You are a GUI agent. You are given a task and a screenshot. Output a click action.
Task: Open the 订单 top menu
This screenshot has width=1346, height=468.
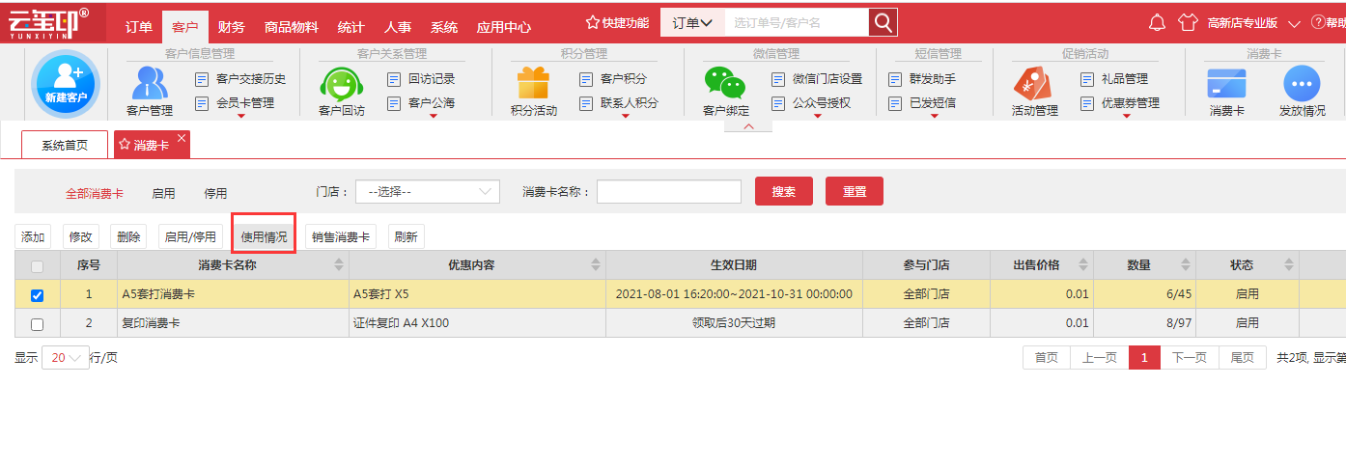point(139,26)
